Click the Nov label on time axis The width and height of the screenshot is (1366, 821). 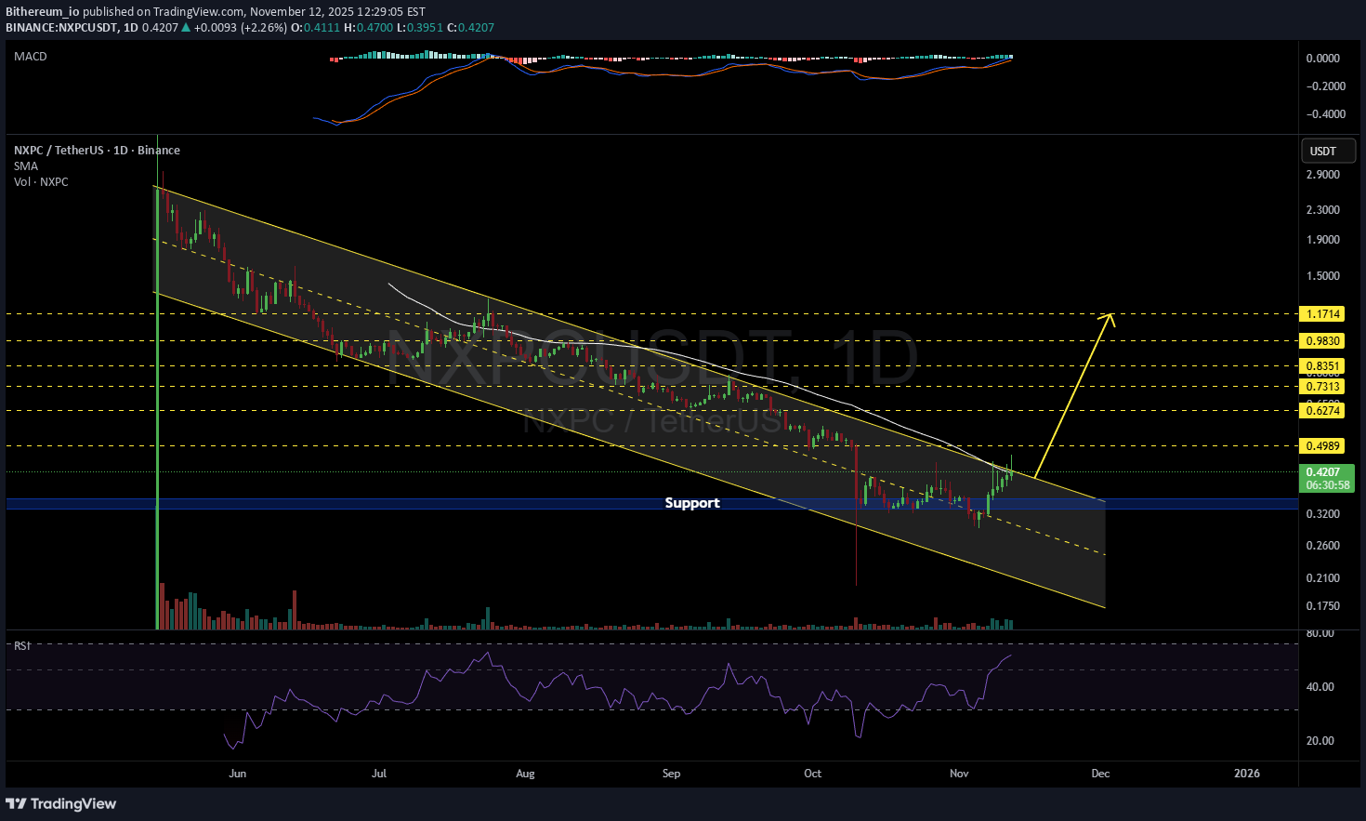pos(959,774)
